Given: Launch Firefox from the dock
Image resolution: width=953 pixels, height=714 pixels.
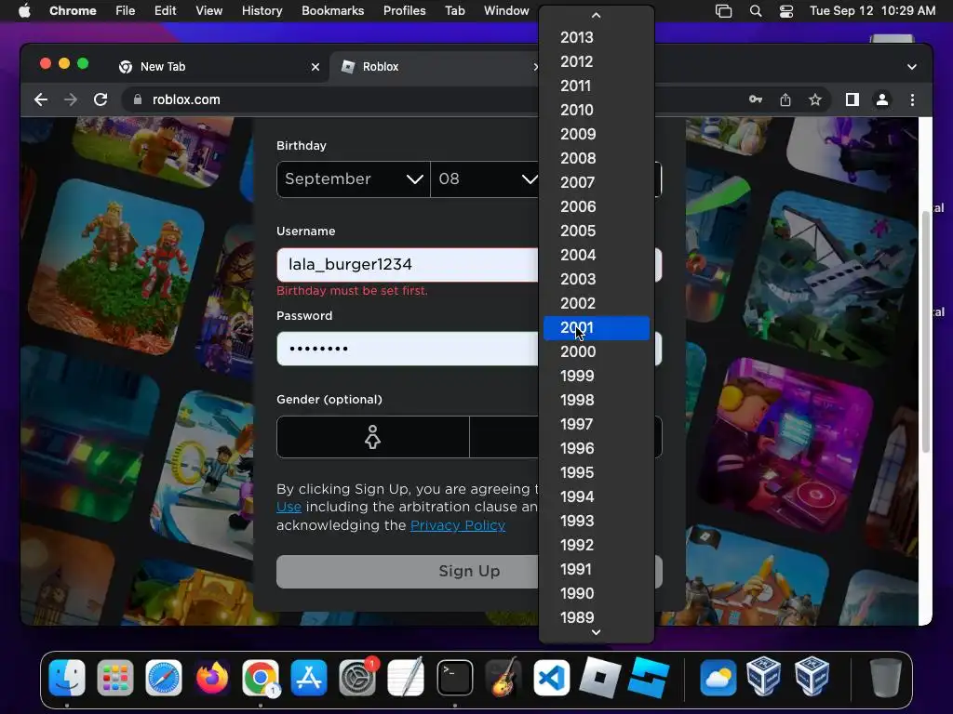Looking at the screenshot, I should tap(212, 677).
